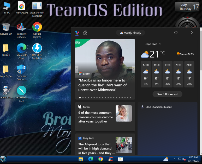The height and width of the screenshot is (164, 202).
Task: Select the 21:00 hourly forecast
Action: pyautogui.click(x=189, y=74)
